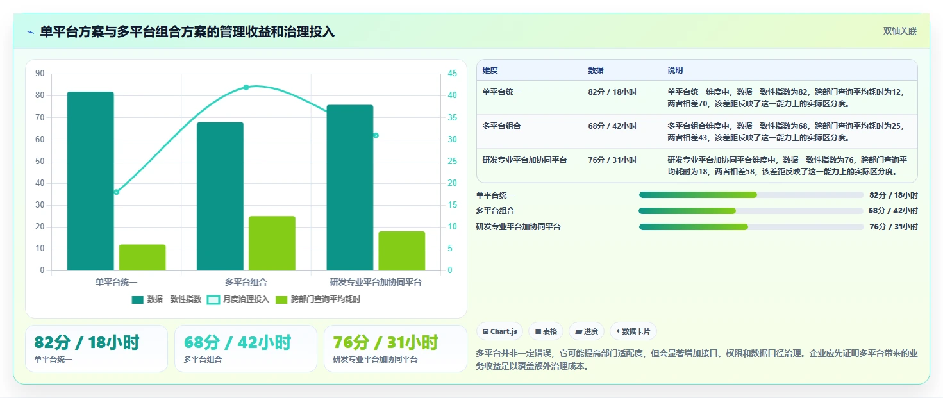
Task: Click the 68分 / 42小时 data card
Action: point(246,349)
